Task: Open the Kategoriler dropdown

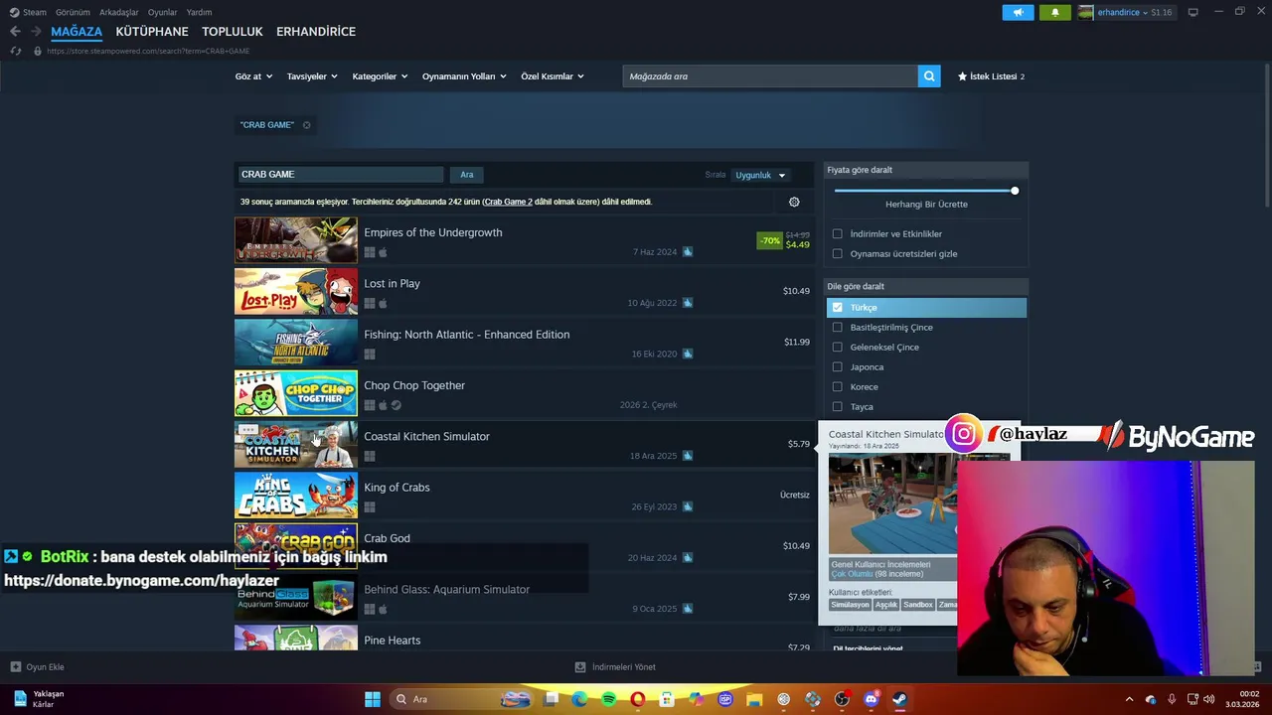Action: (380, 76)
